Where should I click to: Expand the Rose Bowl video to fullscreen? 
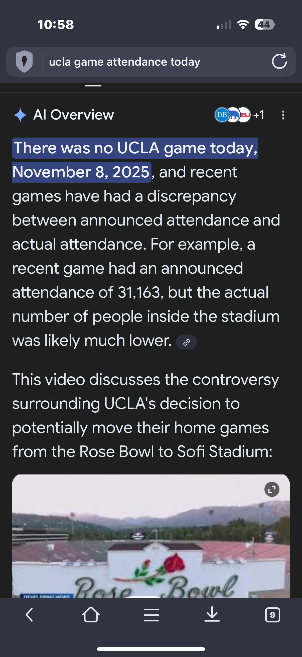click(x=272, y=489)
